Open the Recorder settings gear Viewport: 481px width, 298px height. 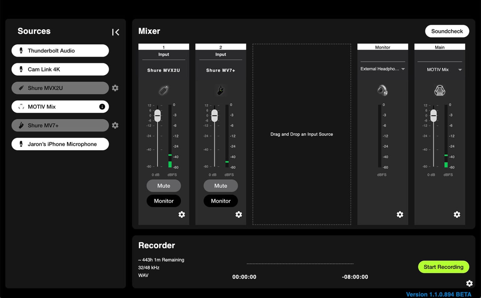click(469, 283)
